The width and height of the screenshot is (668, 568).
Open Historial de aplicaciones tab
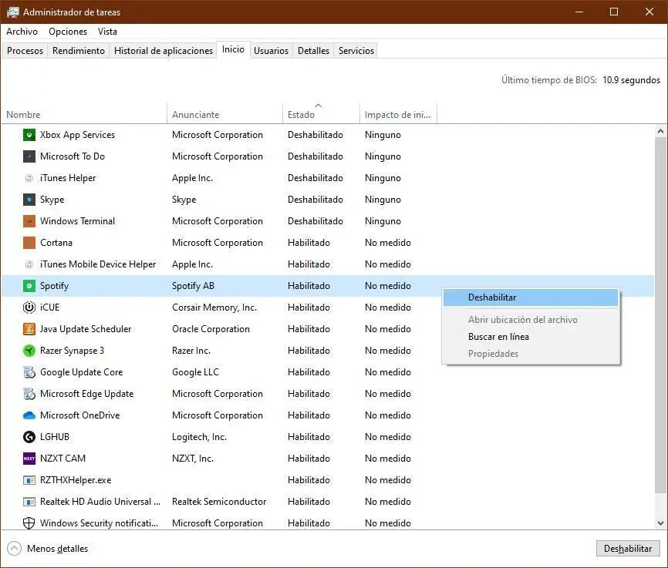click(164, 51)
